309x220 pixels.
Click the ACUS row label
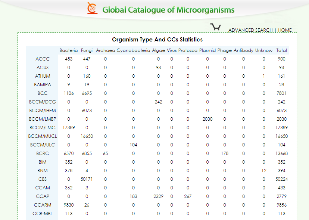point(43,68)
